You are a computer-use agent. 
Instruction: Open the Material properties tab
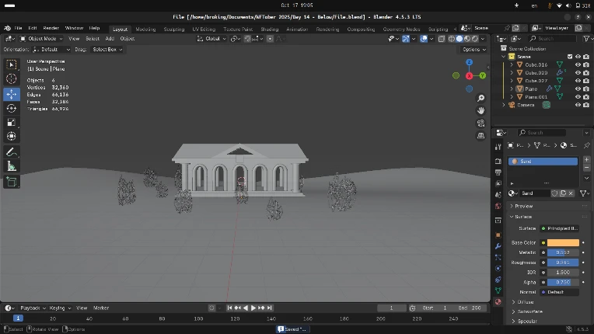click(x=498, y=302)
